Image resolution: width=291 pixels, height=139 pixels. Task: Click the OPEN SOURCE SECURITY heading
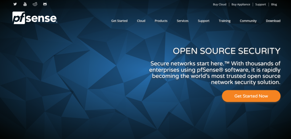pyautogui.click(x=226, y=51)
